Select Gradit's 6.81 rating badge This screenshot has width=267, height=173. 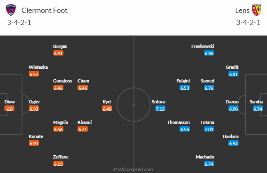click(233, 74)
